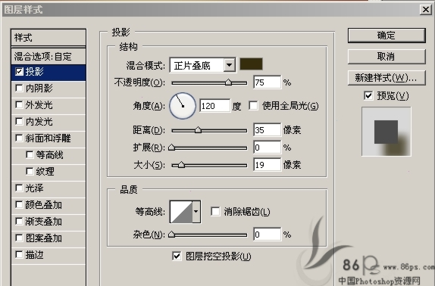Click the 混合模式 dropdown arrow button
This screenshot has height=286, width=435.
coord(229,65)
